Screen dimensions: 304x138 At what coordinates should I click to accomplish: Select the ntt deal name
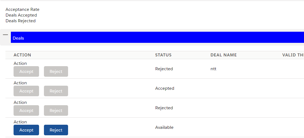(213, 69)
